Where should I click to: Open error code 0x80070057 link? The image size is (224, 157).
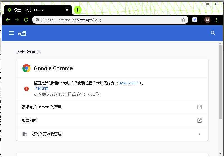(128, 83)
